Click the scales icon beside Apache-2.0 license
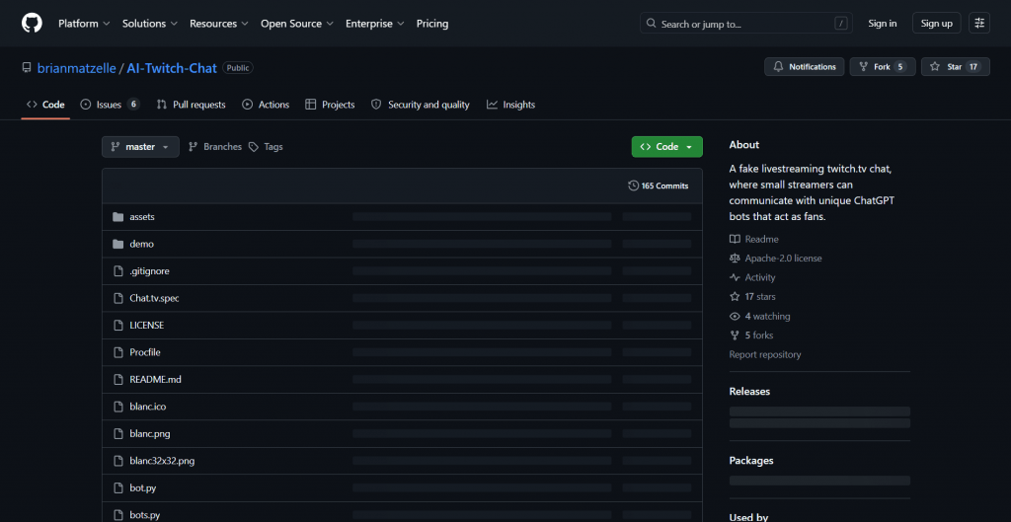The height and width of the screenshot is (522, 1011). coord(735,259)
